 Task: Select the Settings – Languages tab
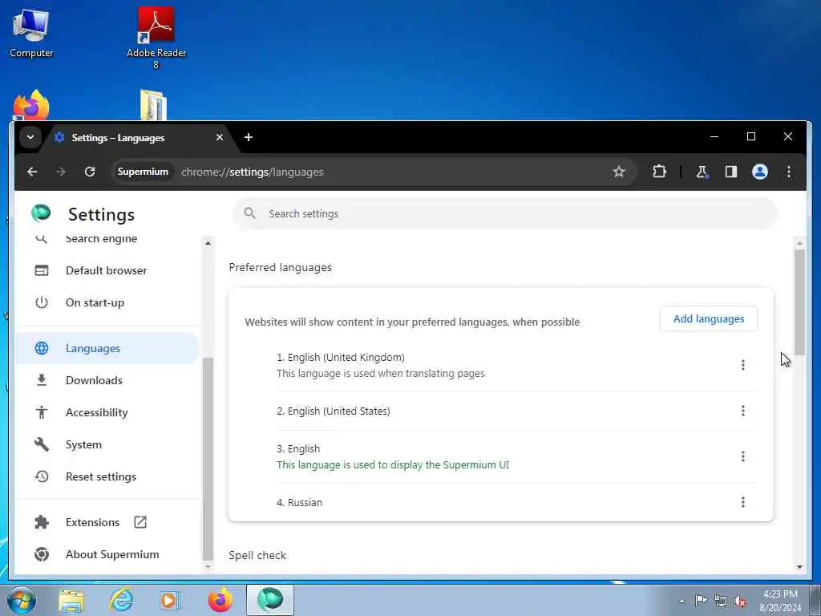tap(137, 138)
